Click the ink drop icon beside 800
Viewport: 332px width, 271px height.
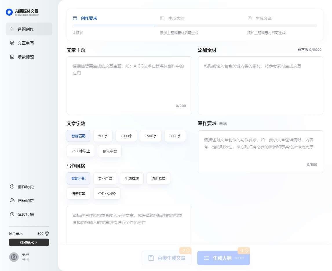point(47,233)
